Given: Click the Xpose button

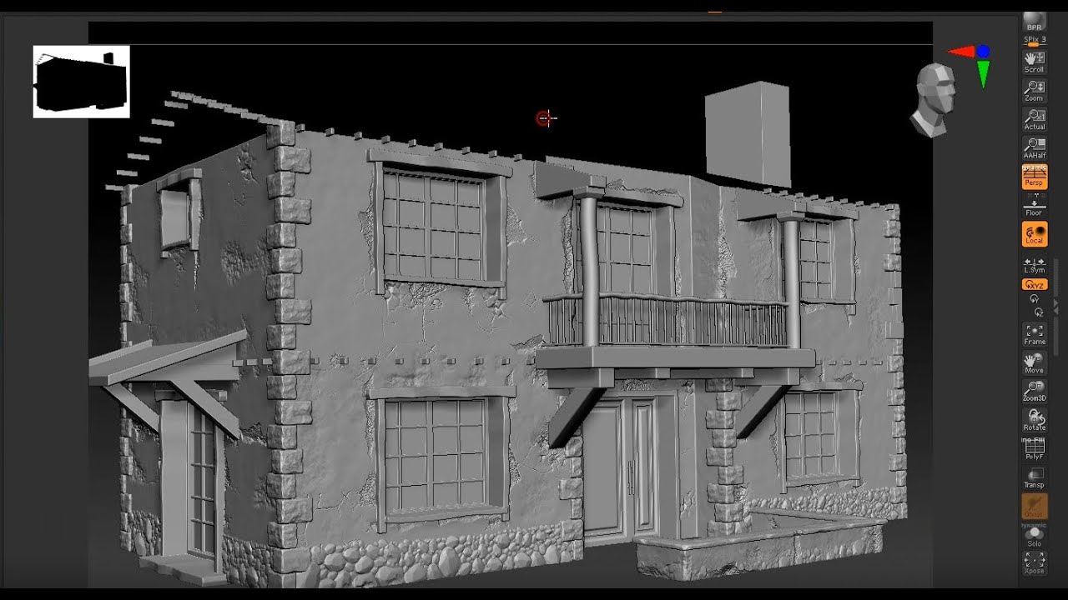Looking at the screenshot, I should (x=1035, y=563).
